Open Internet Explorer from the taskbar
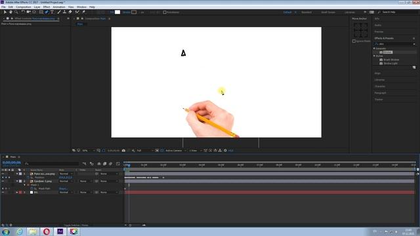Screen dimensions: 420x236 tap(20, 231)
